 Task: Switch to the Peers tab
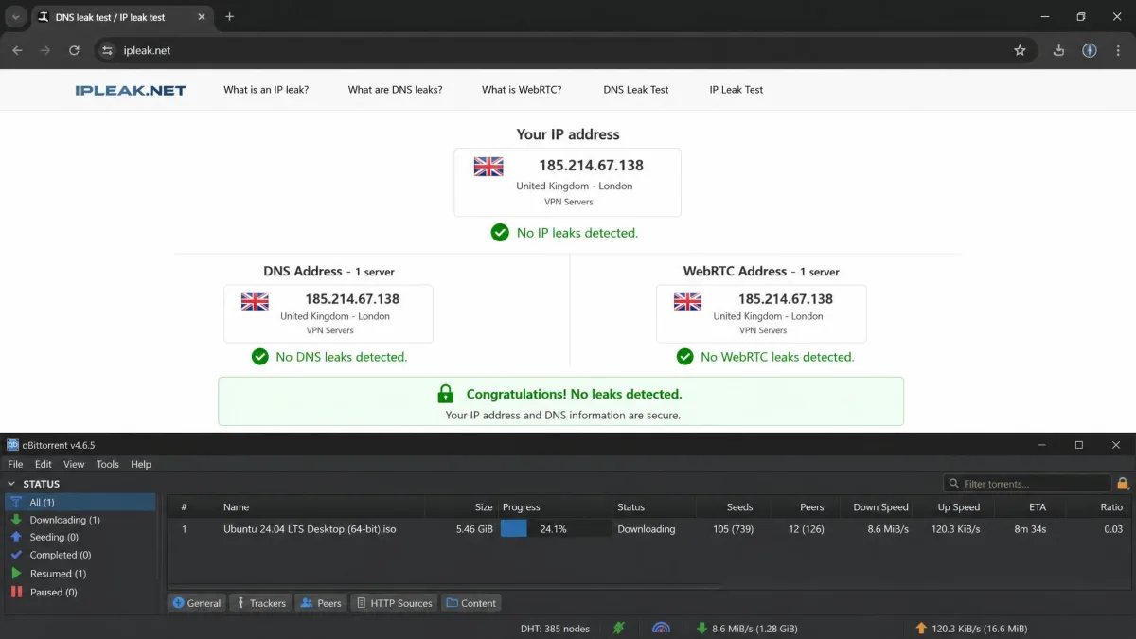pyautogui.click(x=320, y=603)
